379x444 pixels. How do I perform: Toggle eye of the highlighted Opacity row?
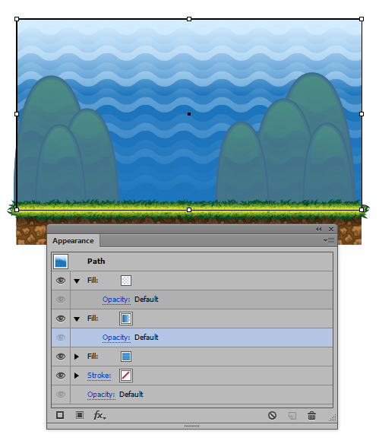[61, 338]
